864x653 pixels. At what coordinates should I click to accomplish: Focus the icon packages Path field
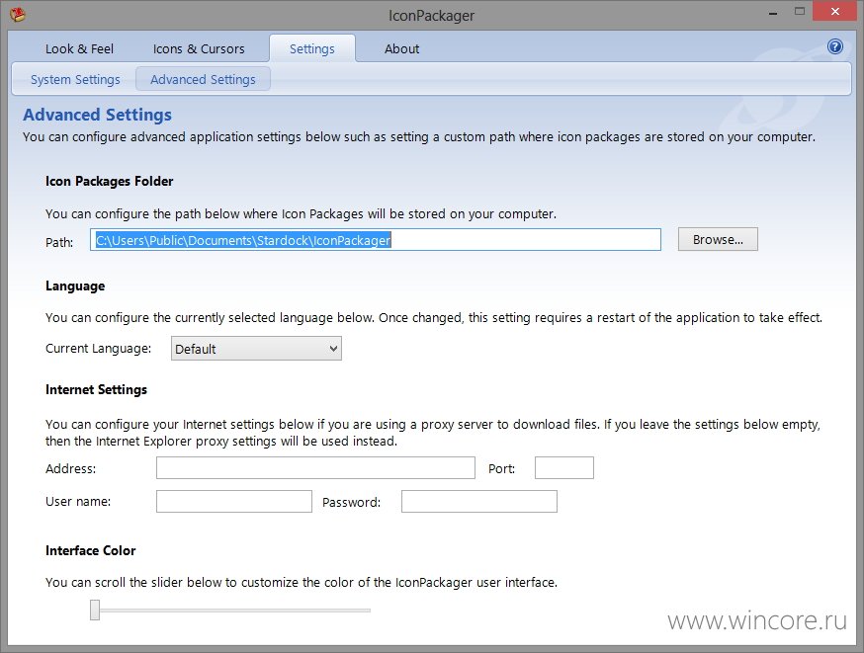coord(376,240)
